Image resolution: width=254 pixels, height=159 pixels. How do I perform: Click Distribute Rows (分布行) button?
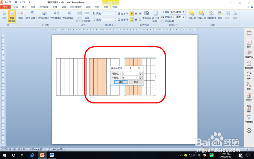[x=123, y=14]
